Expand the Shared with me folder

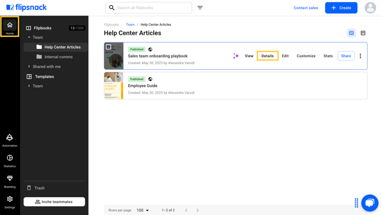coord(29,66)
